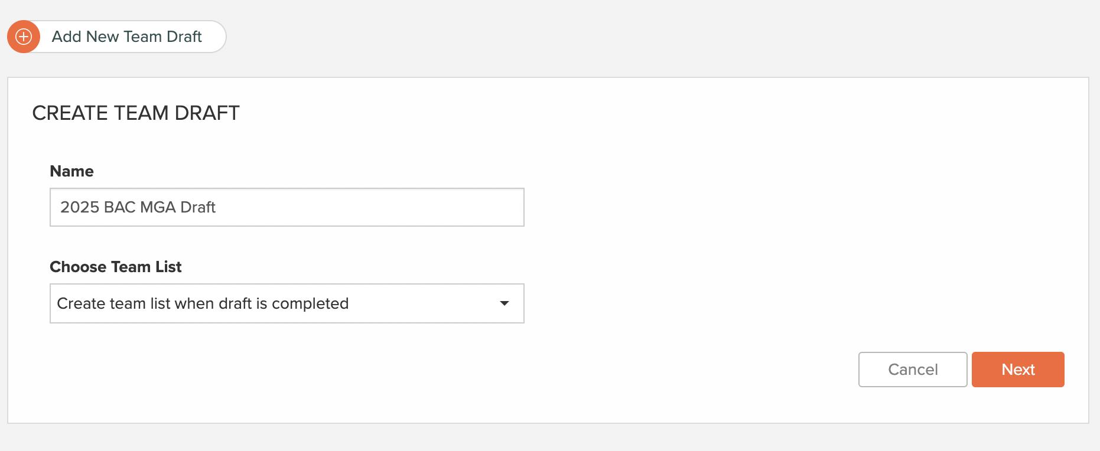The width and height of the screenshot is (1100, 451).
Task: Click the dropdown arrow in the team list selector
Action: (504, 303)
